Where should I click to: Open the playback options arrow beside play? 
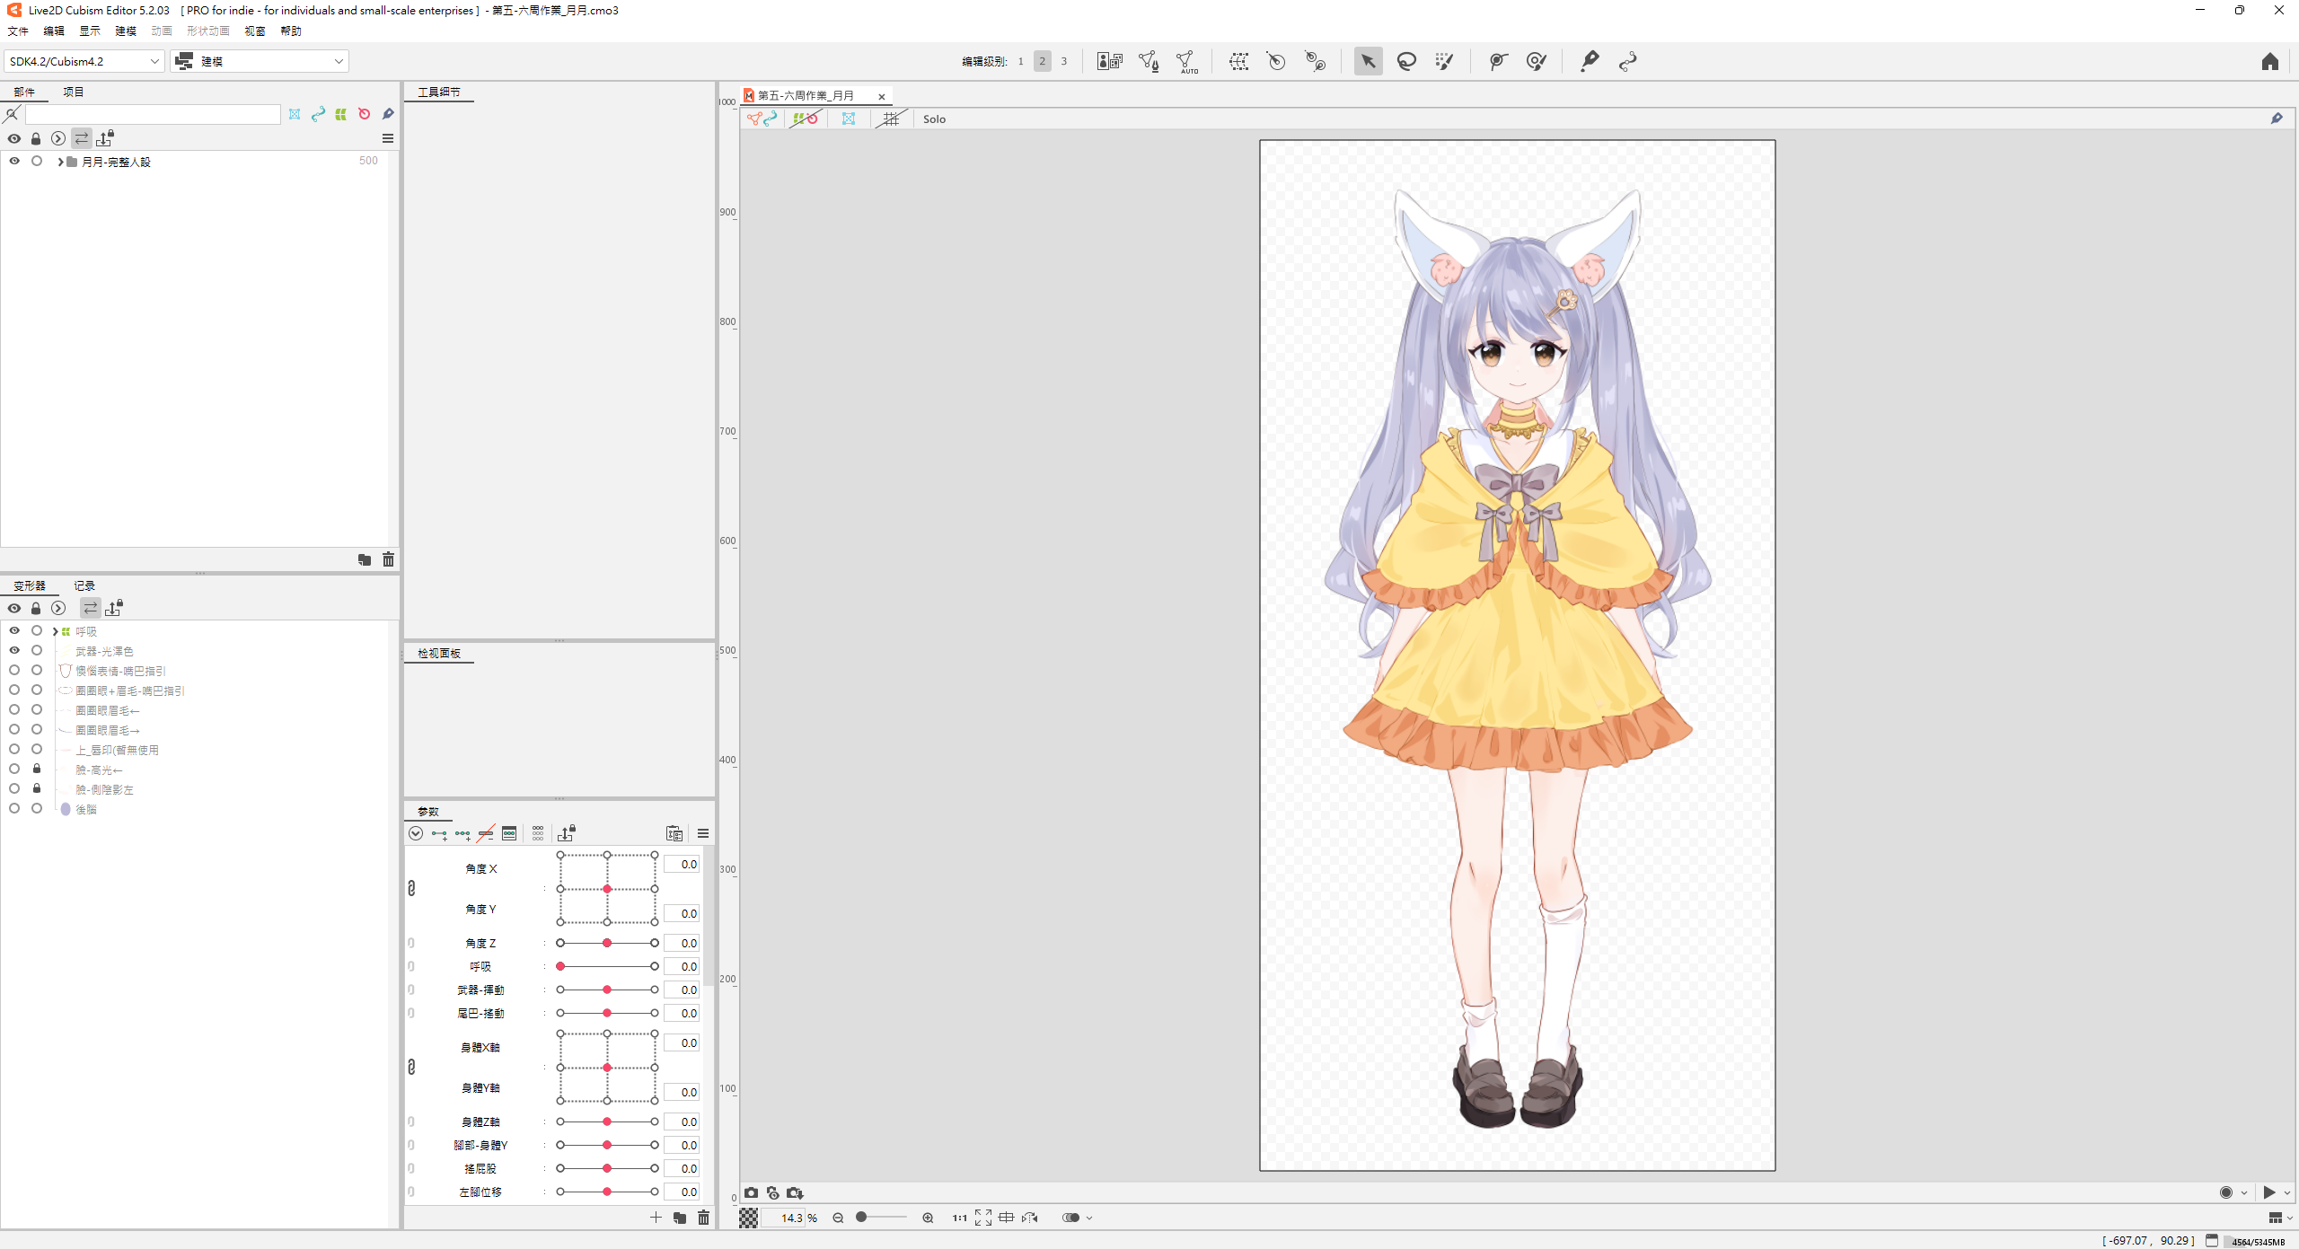pyautogui.click(x=2286, y=1192)
